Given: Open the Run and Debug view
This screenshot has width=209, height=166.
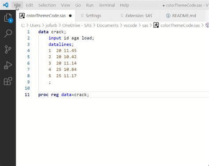Looking at the screenshot, I should click(x=8, y=65).
